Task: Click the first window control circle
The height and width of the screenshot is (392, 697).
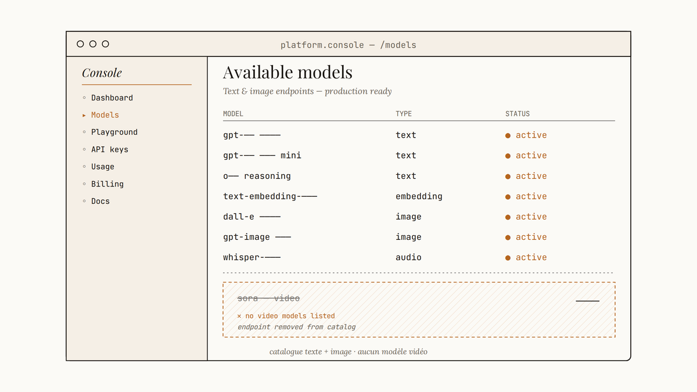Action: [80, 44]
